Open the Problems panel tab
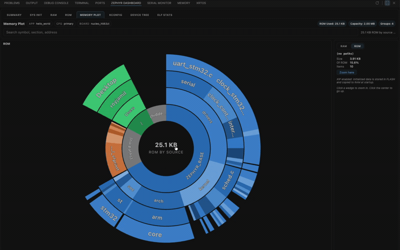Screen dimensions: 400x250 12,3
